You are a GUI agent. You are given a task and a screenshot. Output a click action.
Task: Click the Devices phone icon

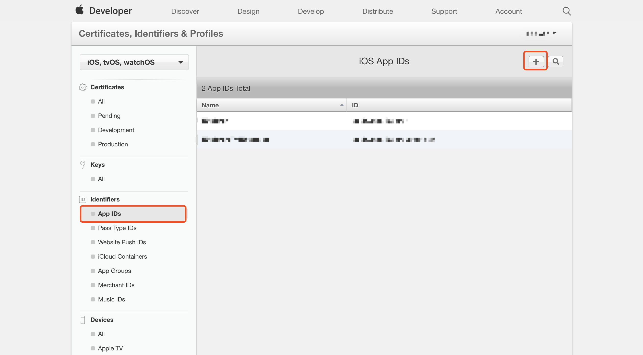pyautogui.click(x=82, y=320)
